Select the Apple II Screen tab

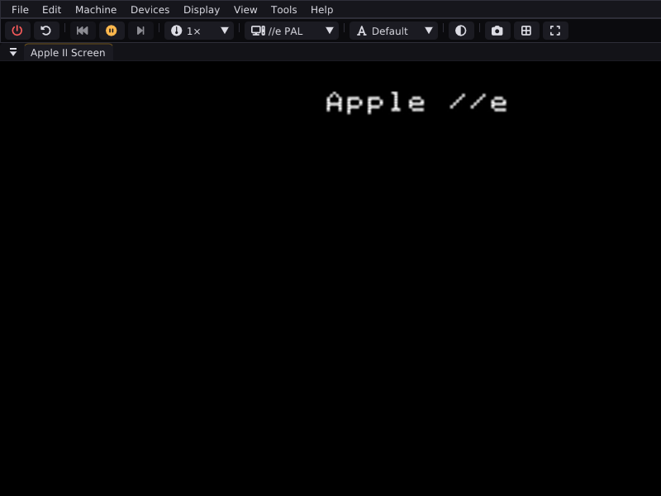[69, 53]
